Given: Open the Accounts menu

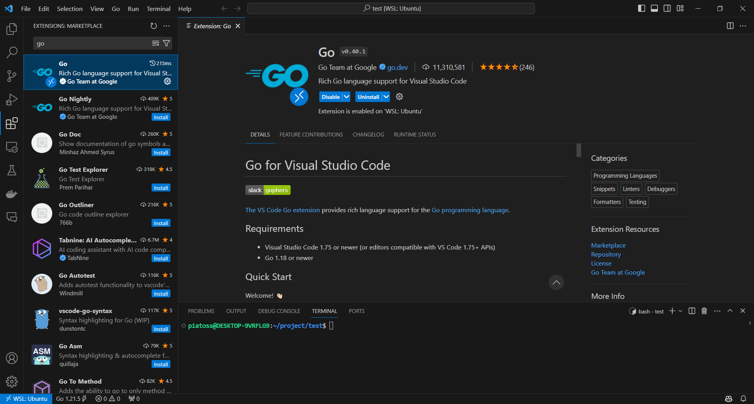Looking at the screenshot, I should [12, 358].
